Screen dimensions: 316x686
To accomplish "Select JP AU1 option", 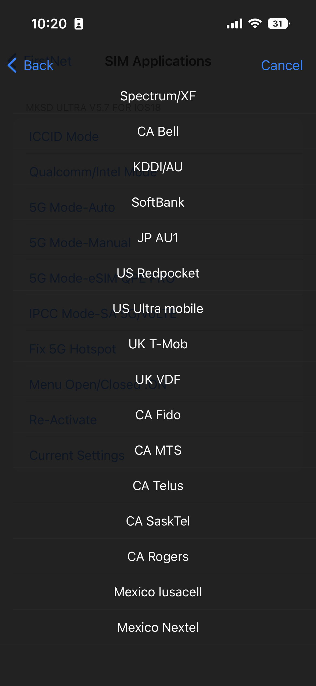I will (158, 238).
